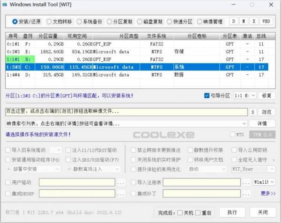The image size is (281, 223).
Task: Enable 注入SRS/USB驱动(F7) checkbox
Action: 68,159
